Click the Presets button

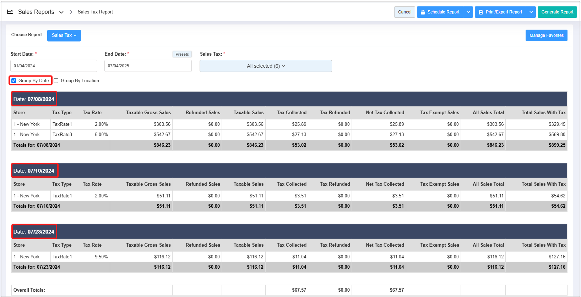[x=182, y=54]
